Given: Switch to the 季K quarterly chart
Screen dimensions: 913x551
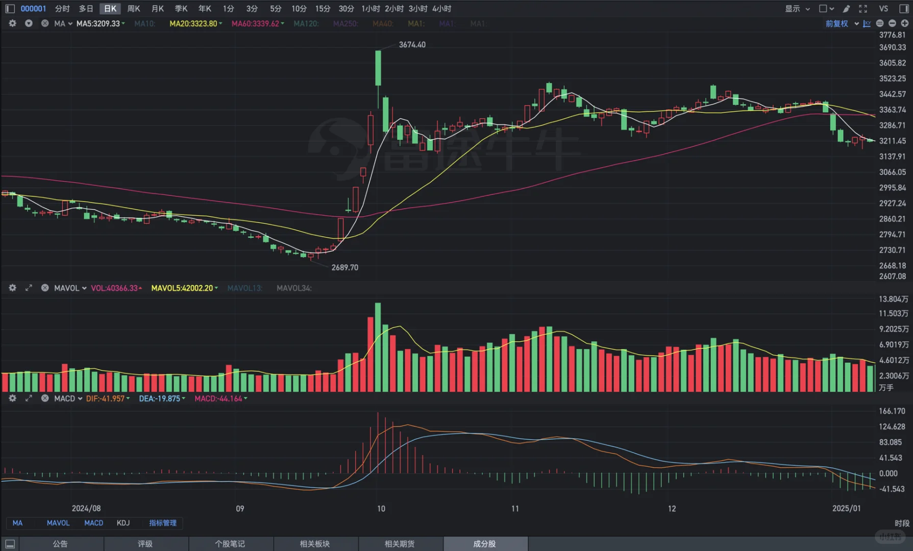Looking at the screenshot, I should (x=181, y=9).
